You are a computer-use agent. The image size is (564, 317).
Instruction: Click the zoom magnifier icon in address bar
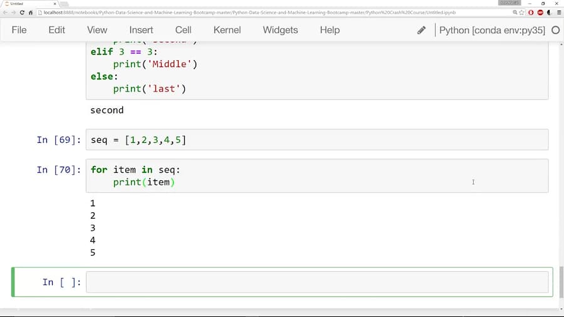click(514, 13)
